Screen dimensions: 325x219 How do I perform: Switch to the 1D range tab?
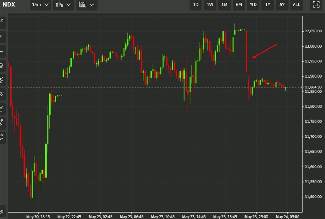tap(195, 5)
